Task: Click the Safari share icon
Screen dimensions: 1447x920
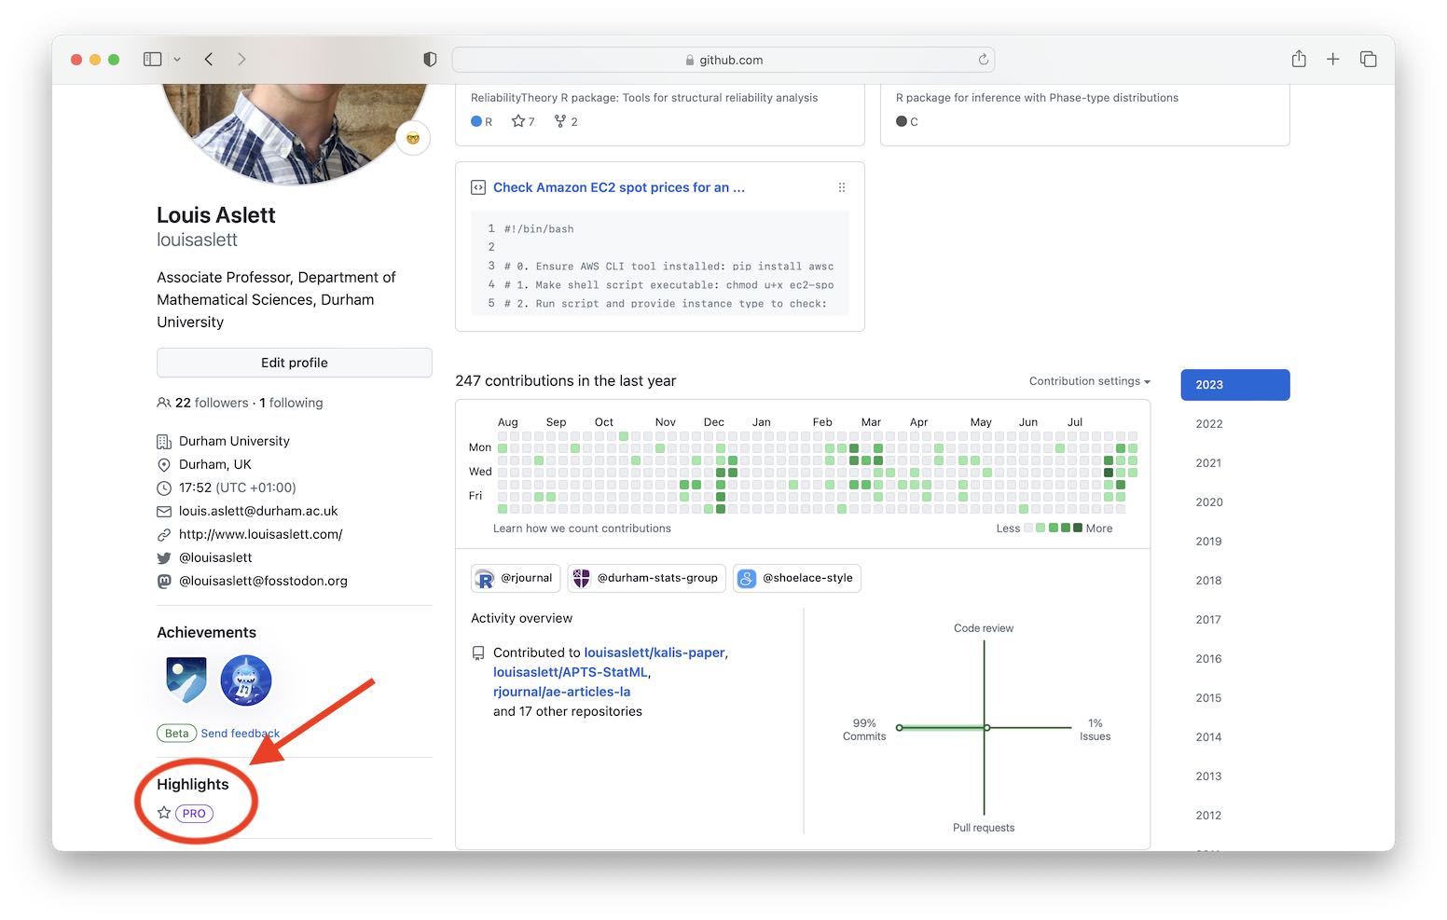Action: tap(1299, 59)
